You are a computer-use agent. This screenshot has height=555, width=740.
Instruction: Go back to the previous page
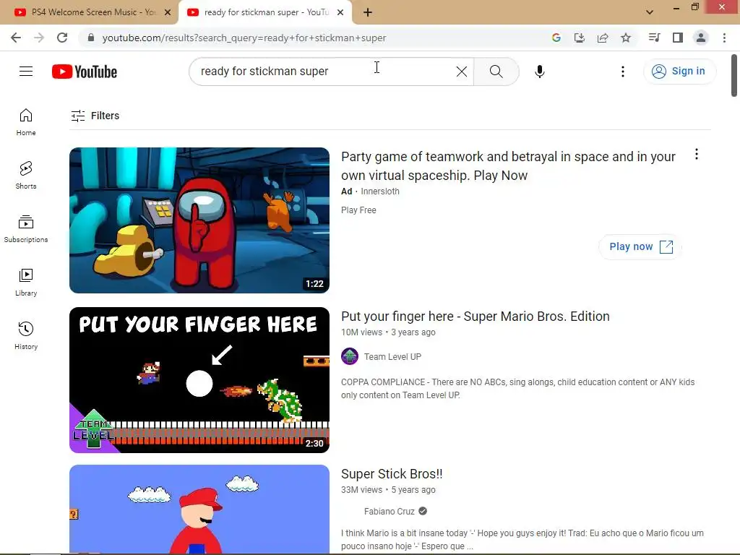tap(16, 38)
